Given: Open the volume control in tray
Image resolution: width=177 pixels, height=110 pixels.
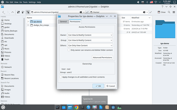Looking at the screenshot, I should (x=138, y=2).
